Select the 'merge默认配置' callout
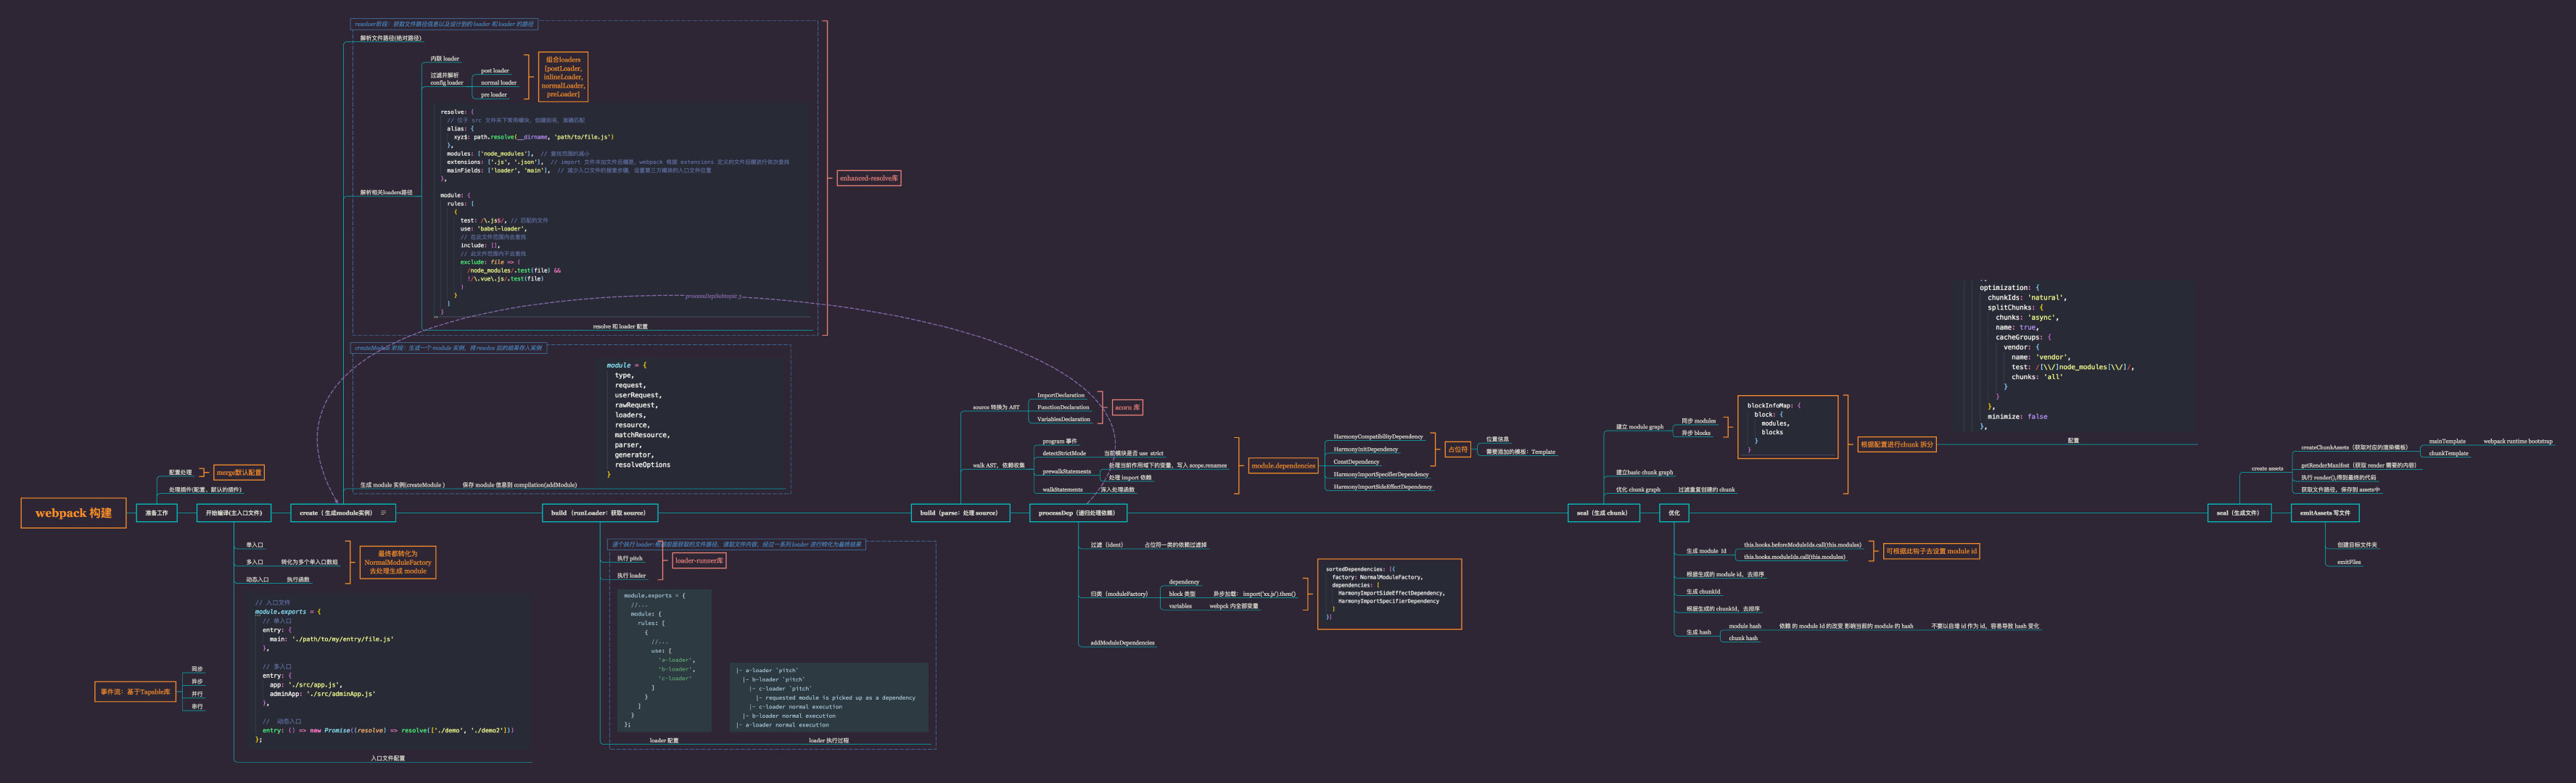The image size is (2576, 783). coord(239,473)
